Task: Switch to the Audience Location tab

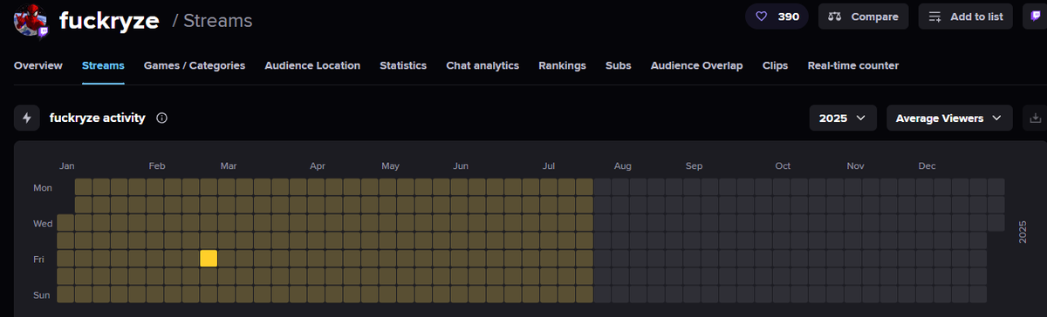Action: [312, 65]
